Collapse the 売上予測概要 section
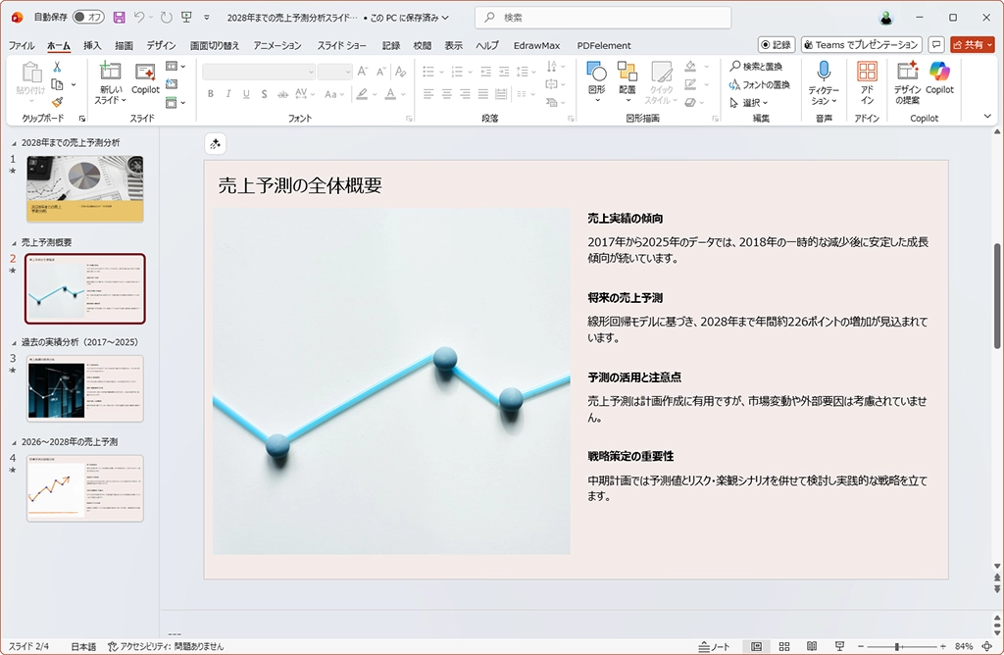The image size is (1004, 655). point(14,242)
